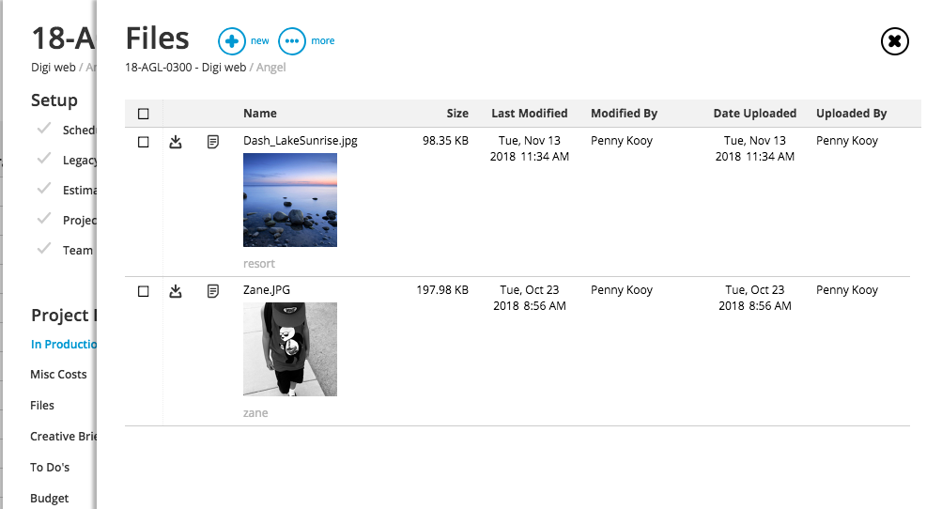
Task: Open the Zane photo thumbnail
Action: [289, 348]
